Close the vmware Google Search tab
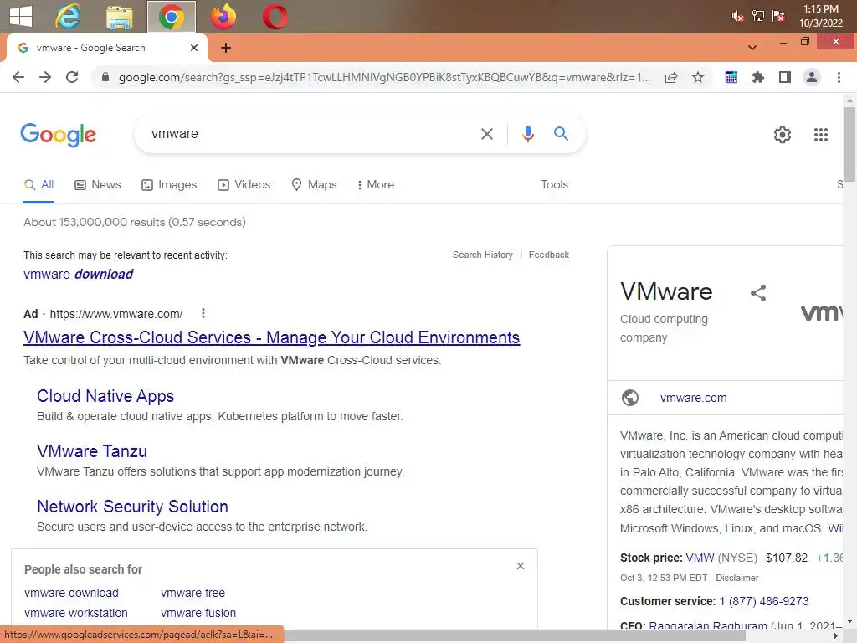 [x=194, y=48]
